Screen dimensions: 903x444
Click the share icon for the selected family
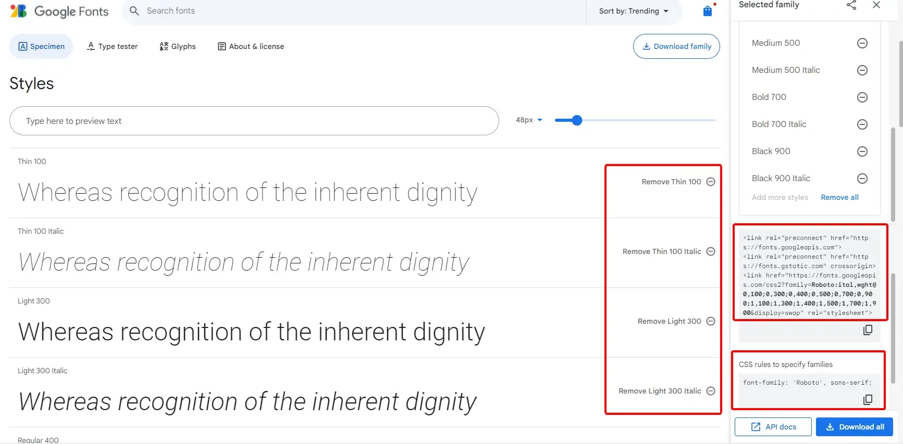pyautogui.click(x=851, y=5)
